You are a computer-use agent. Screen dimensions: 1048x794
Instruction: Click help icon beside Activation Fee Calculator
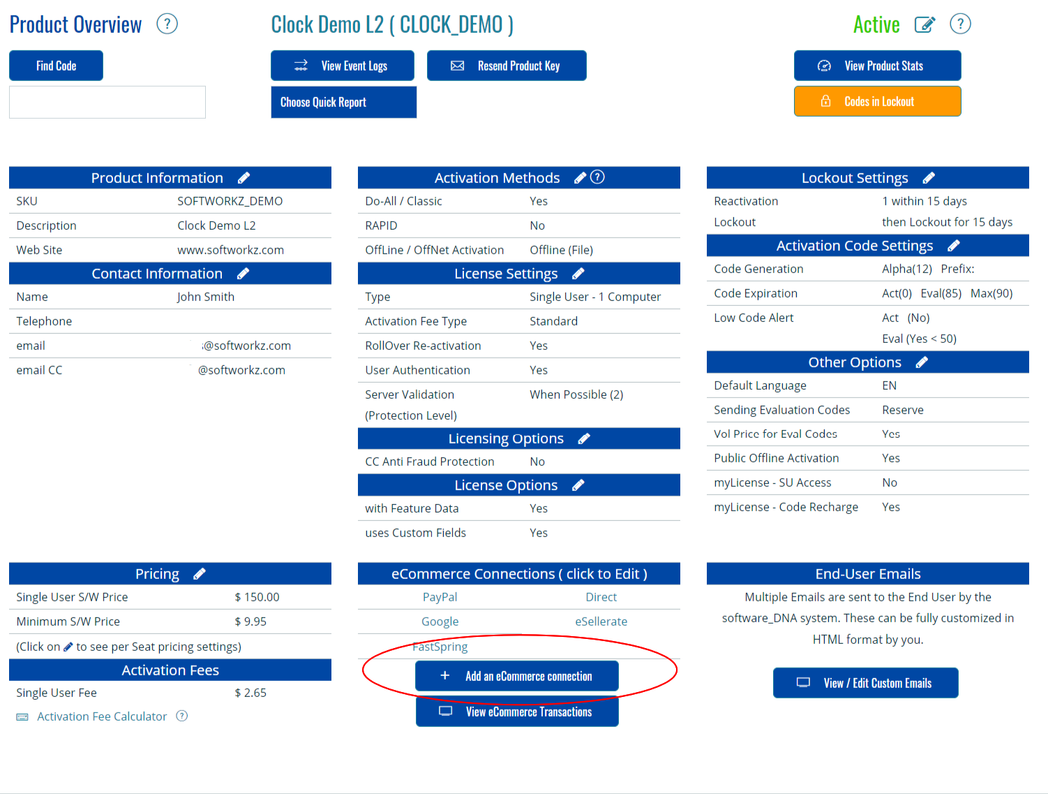(182, 716)
